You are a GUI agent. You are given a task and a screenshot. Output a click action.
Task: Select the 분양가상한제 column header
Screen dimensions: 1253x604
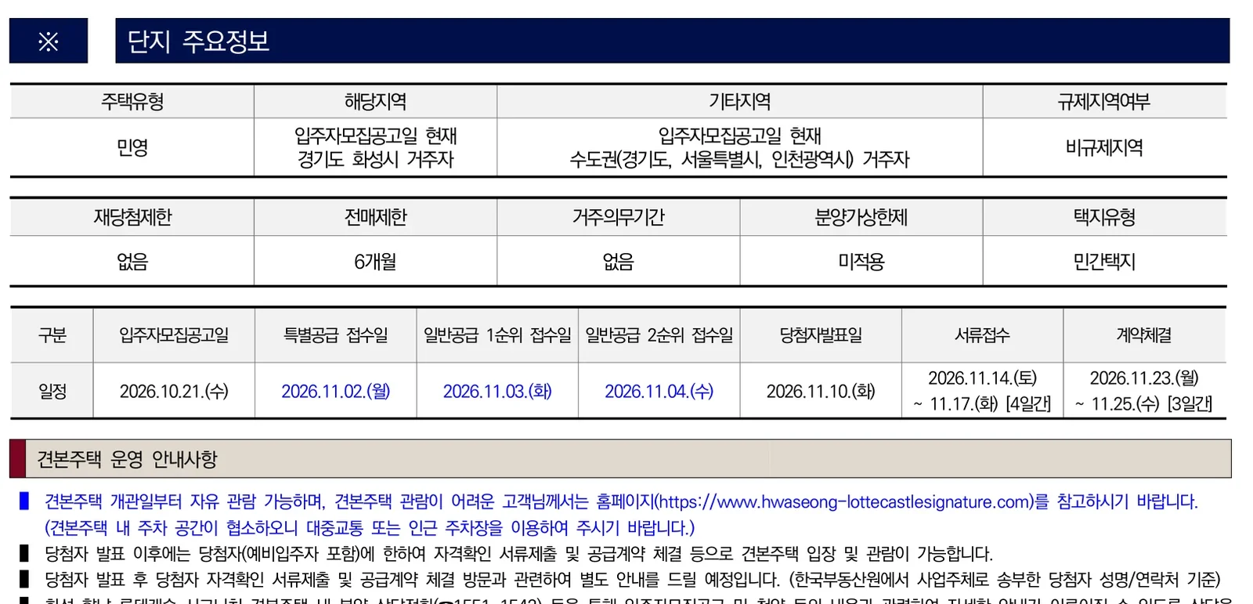coord(861,217)
